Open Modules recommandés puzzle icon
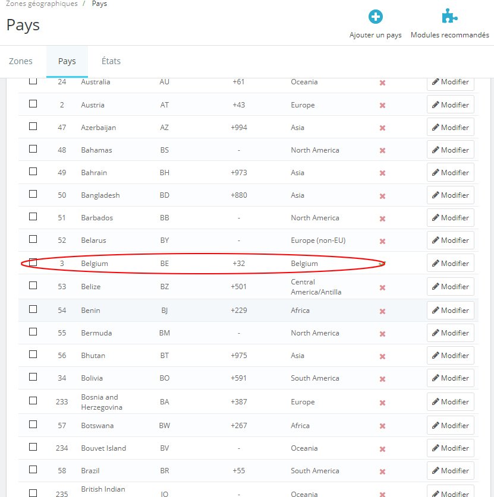This screenshot has width=494, height=497. click(x=449, y=16)
